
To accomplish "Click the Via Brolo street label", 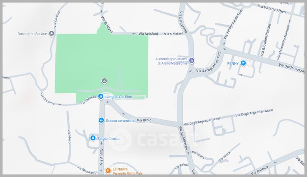I will click(144, 120).
